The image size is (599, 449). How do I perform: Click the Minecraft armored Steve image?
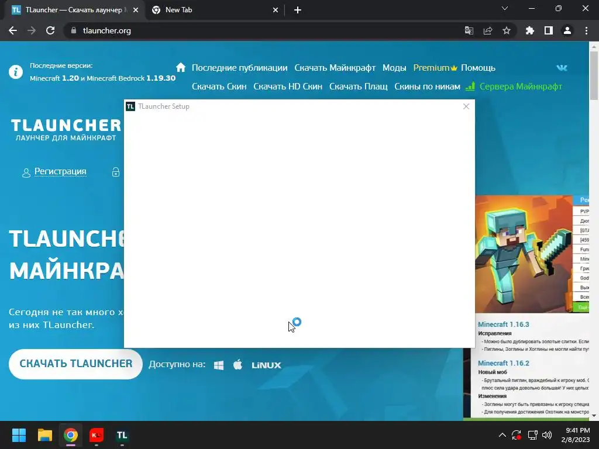tap(524, 254)
